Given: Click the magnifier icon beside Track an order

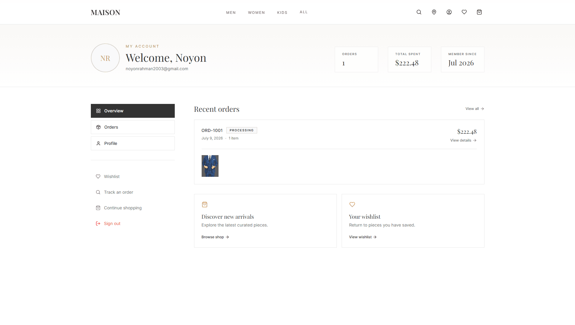Looking at the screenshot, I should point(98,192).
